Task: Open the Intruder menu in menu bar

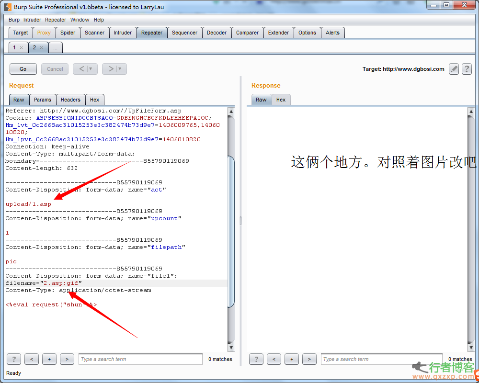Action: pos(33,20)
